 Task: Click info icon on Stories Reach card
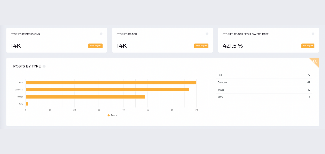[x=207, y=34]
